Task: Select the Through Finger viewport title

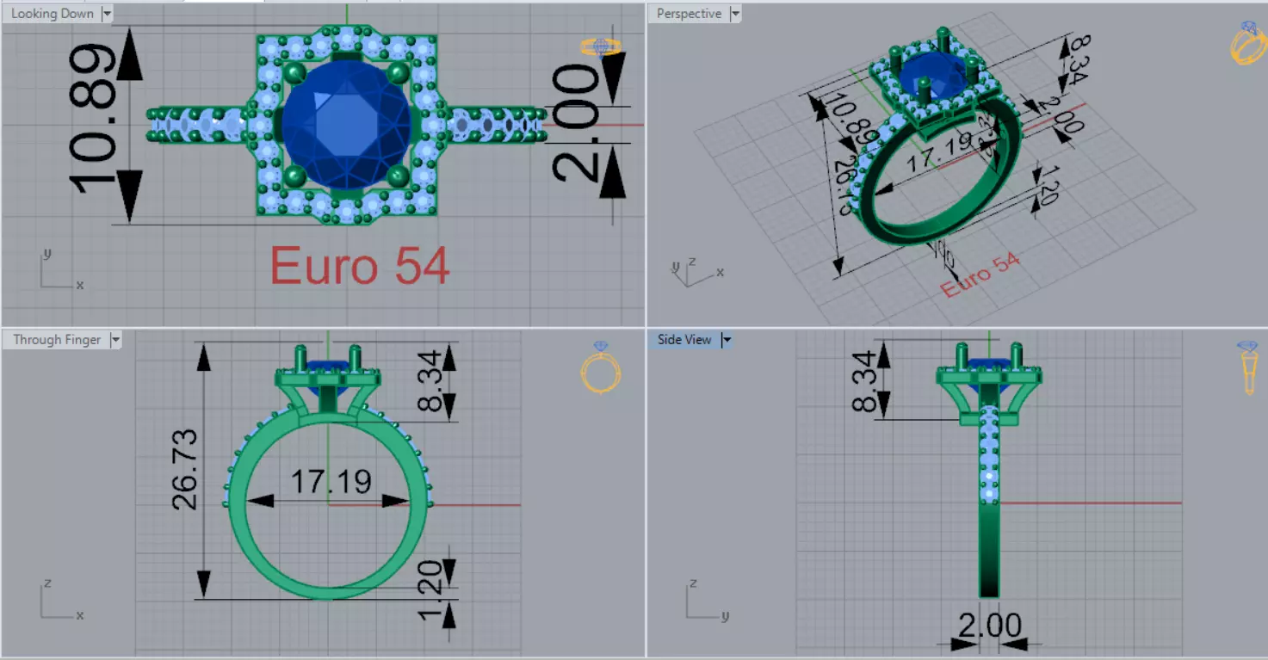Action: point(57,340)
